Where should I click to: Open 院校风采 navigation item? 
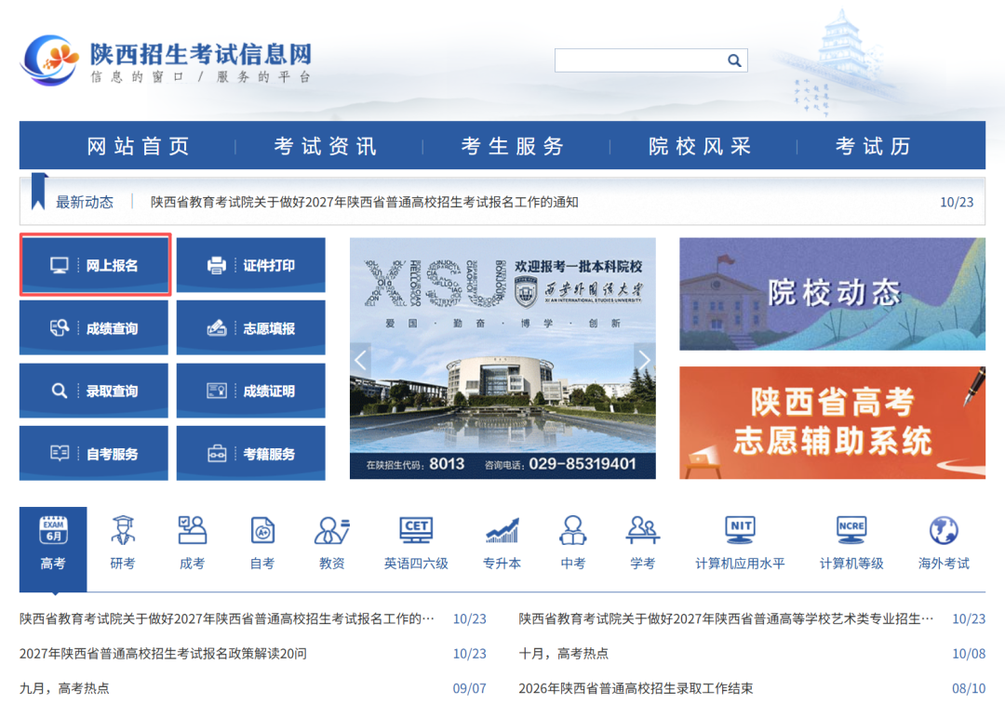point(699,146)
